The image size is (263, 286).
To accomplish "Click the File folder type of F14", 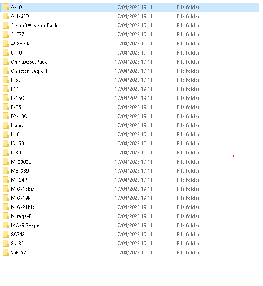I will pos(188,89).
